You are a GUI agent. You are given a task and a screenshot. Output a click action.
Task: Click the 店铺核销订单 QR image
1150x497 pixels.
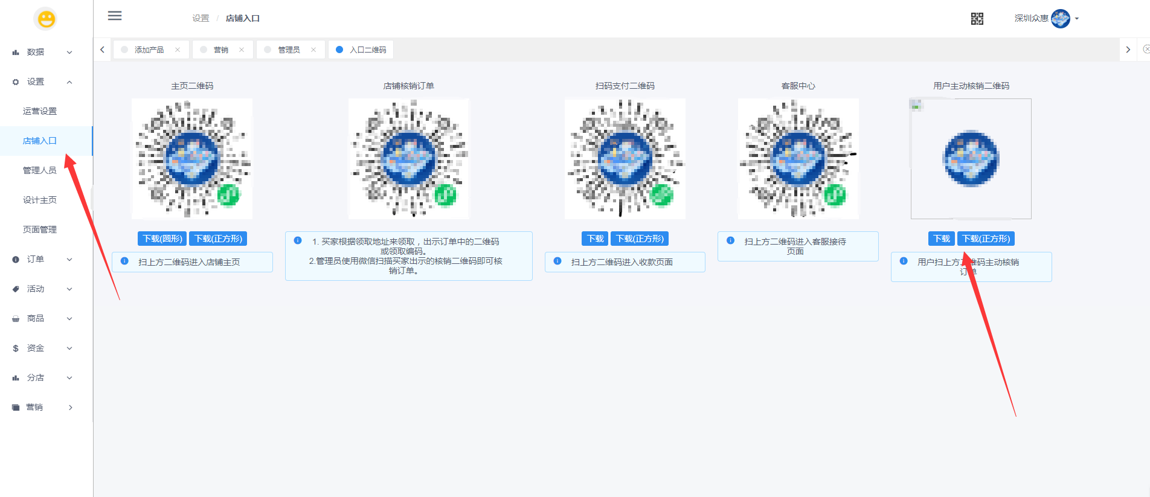409,159
